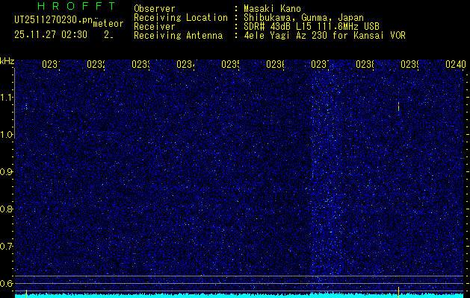Click the 0231 time marker
Image resolution: width=470 pixels, height=298 pixels.
point(51,64)
